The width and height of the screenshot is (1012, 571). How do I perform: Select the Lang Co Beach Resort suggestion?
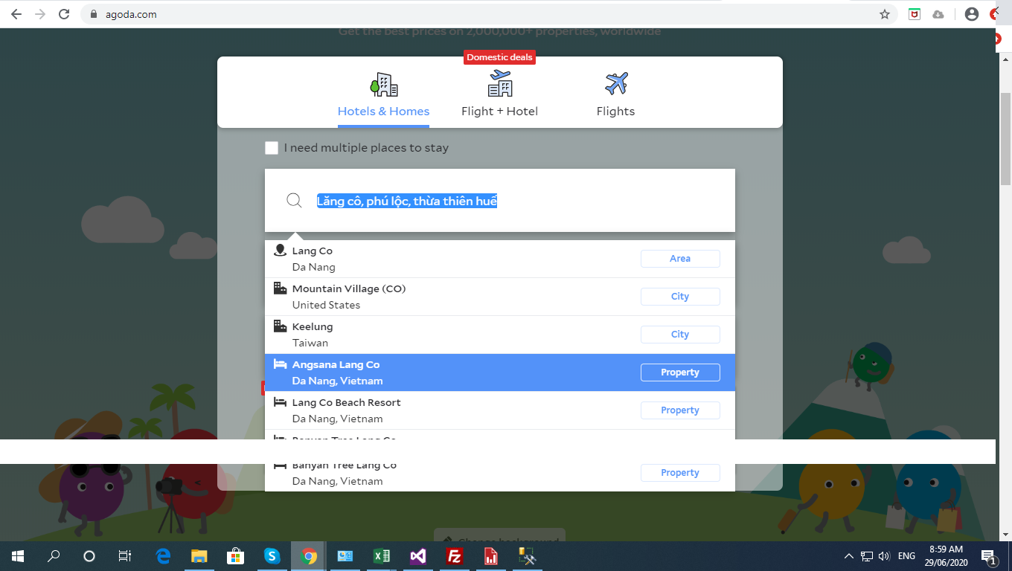500,410
